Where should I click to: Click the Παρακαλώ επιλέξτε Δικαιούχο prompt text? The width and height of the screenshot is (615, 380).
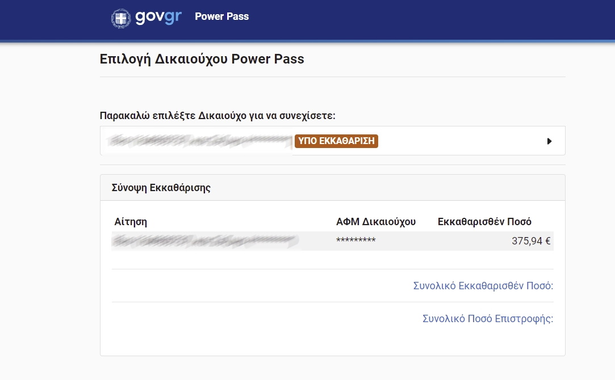pyautogui.click(x=217, y=116)
